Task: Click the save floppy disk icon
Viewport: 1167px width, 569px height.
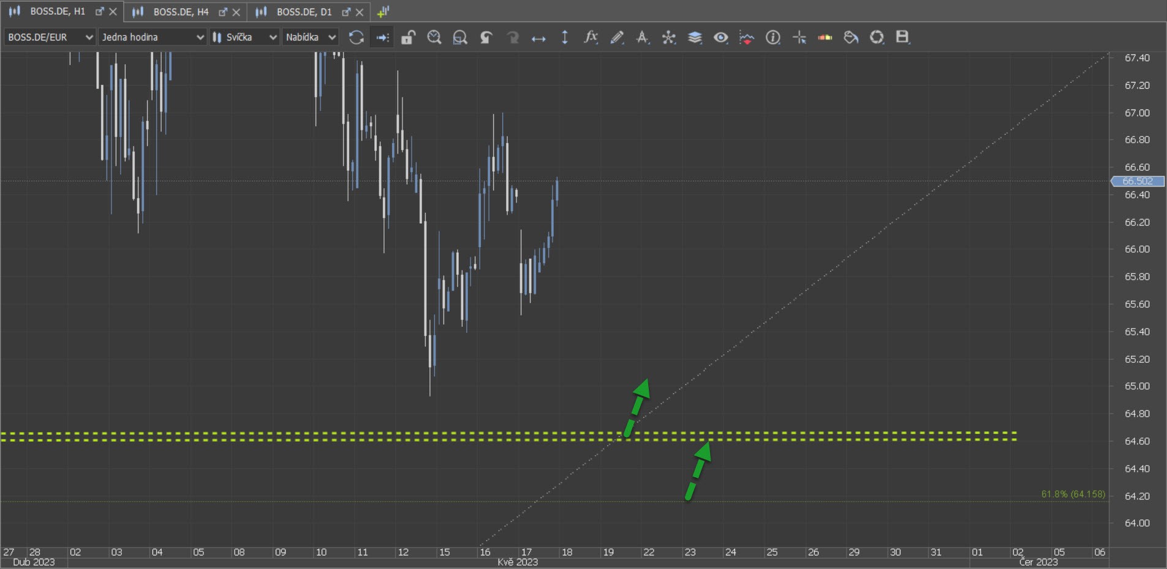Action: [x=902, y=37]
